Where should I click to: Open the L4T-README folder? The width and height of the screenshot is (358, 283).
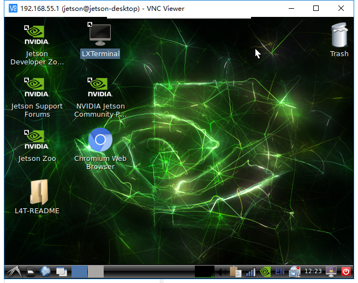(x=37, y=197)
